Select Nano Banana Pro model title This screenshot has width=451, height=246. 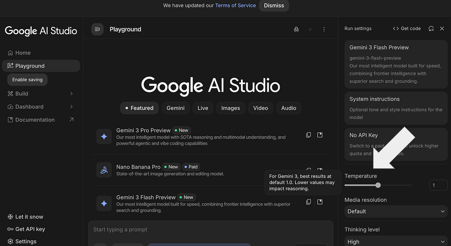138,167
